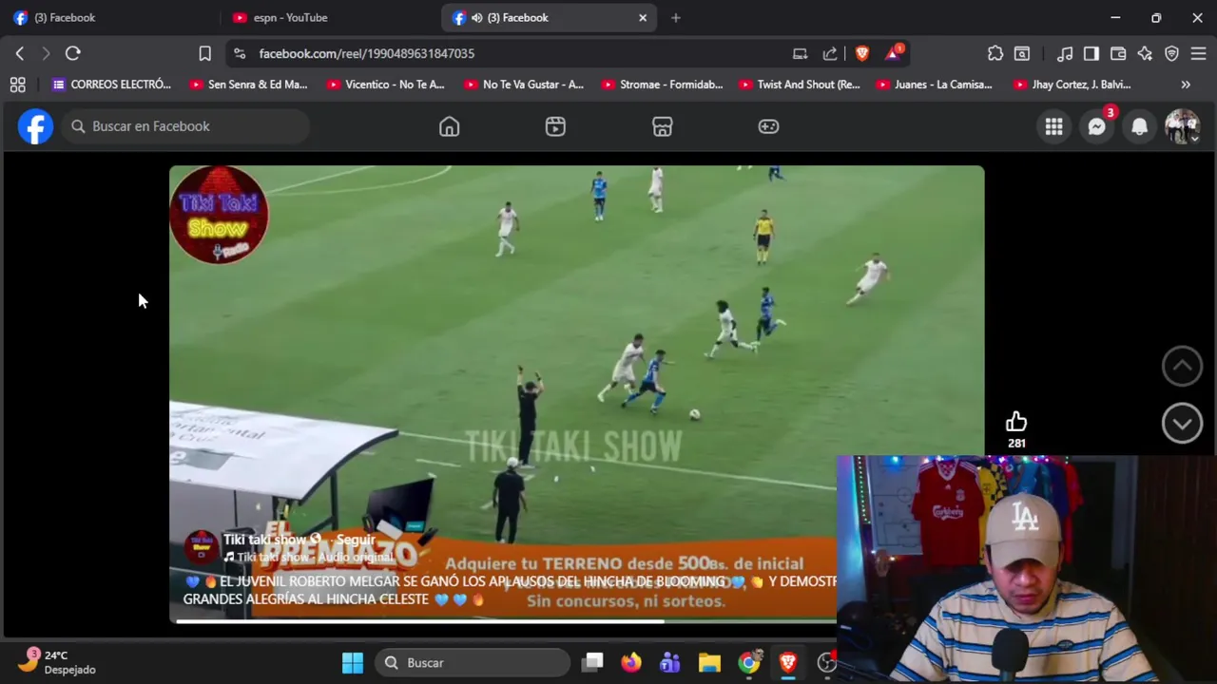Open the Facebook Video (Watch) icon
Viewport: 1217px width, 684px height.
point(555,126)
